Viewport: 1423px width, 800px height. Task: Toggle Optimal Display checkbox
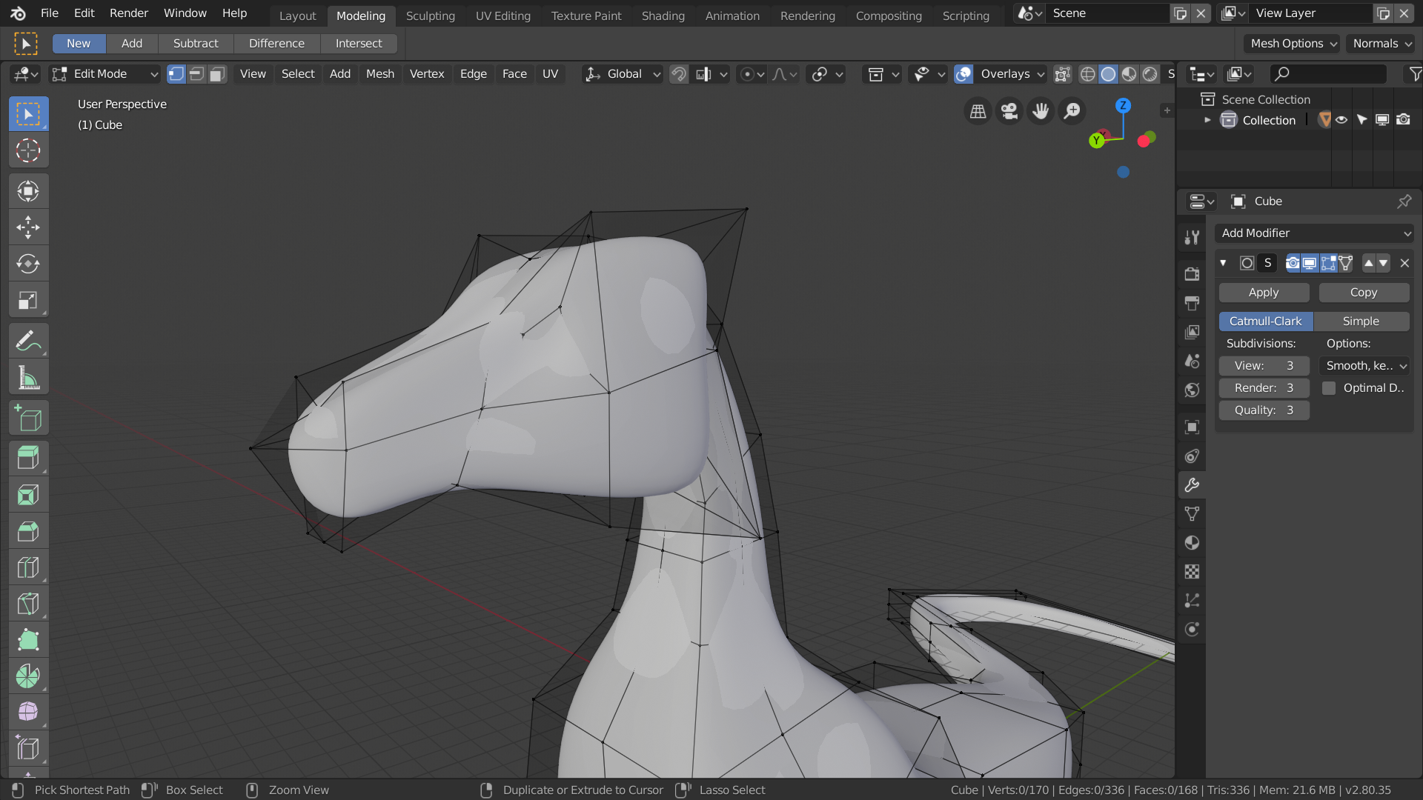click(x=1329, y=388)
